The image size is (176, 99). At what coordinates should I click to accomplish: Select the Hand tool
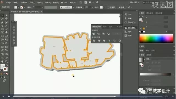[x=2, y=62]
